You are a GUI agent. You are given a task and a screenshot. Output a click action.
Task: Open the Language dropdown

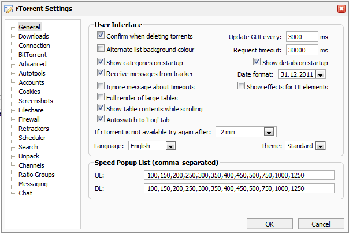click(x=171, y=146)
